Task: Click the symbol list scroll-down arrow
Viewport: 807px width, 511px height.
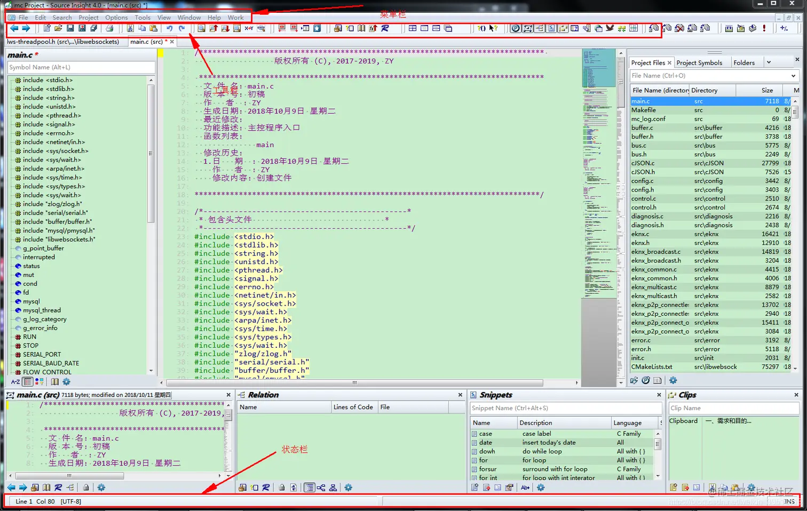Action: pyautogui.click(x=151, y=371)
